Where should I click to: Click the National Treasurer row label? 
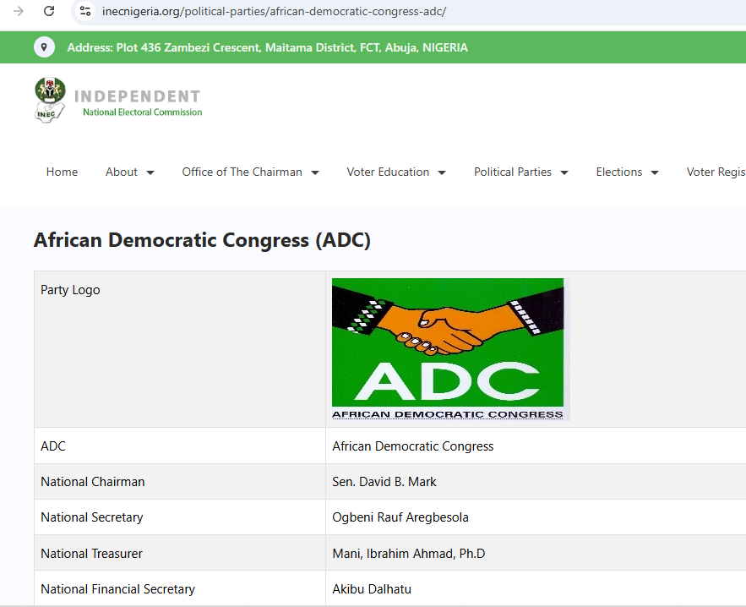91,554
